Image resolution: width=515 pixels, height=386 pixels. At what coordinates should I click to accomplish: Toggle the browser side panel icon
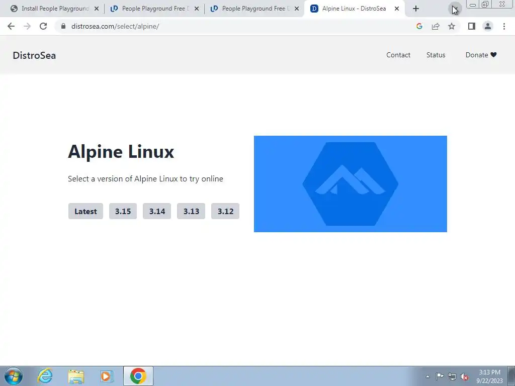point(472,26)
